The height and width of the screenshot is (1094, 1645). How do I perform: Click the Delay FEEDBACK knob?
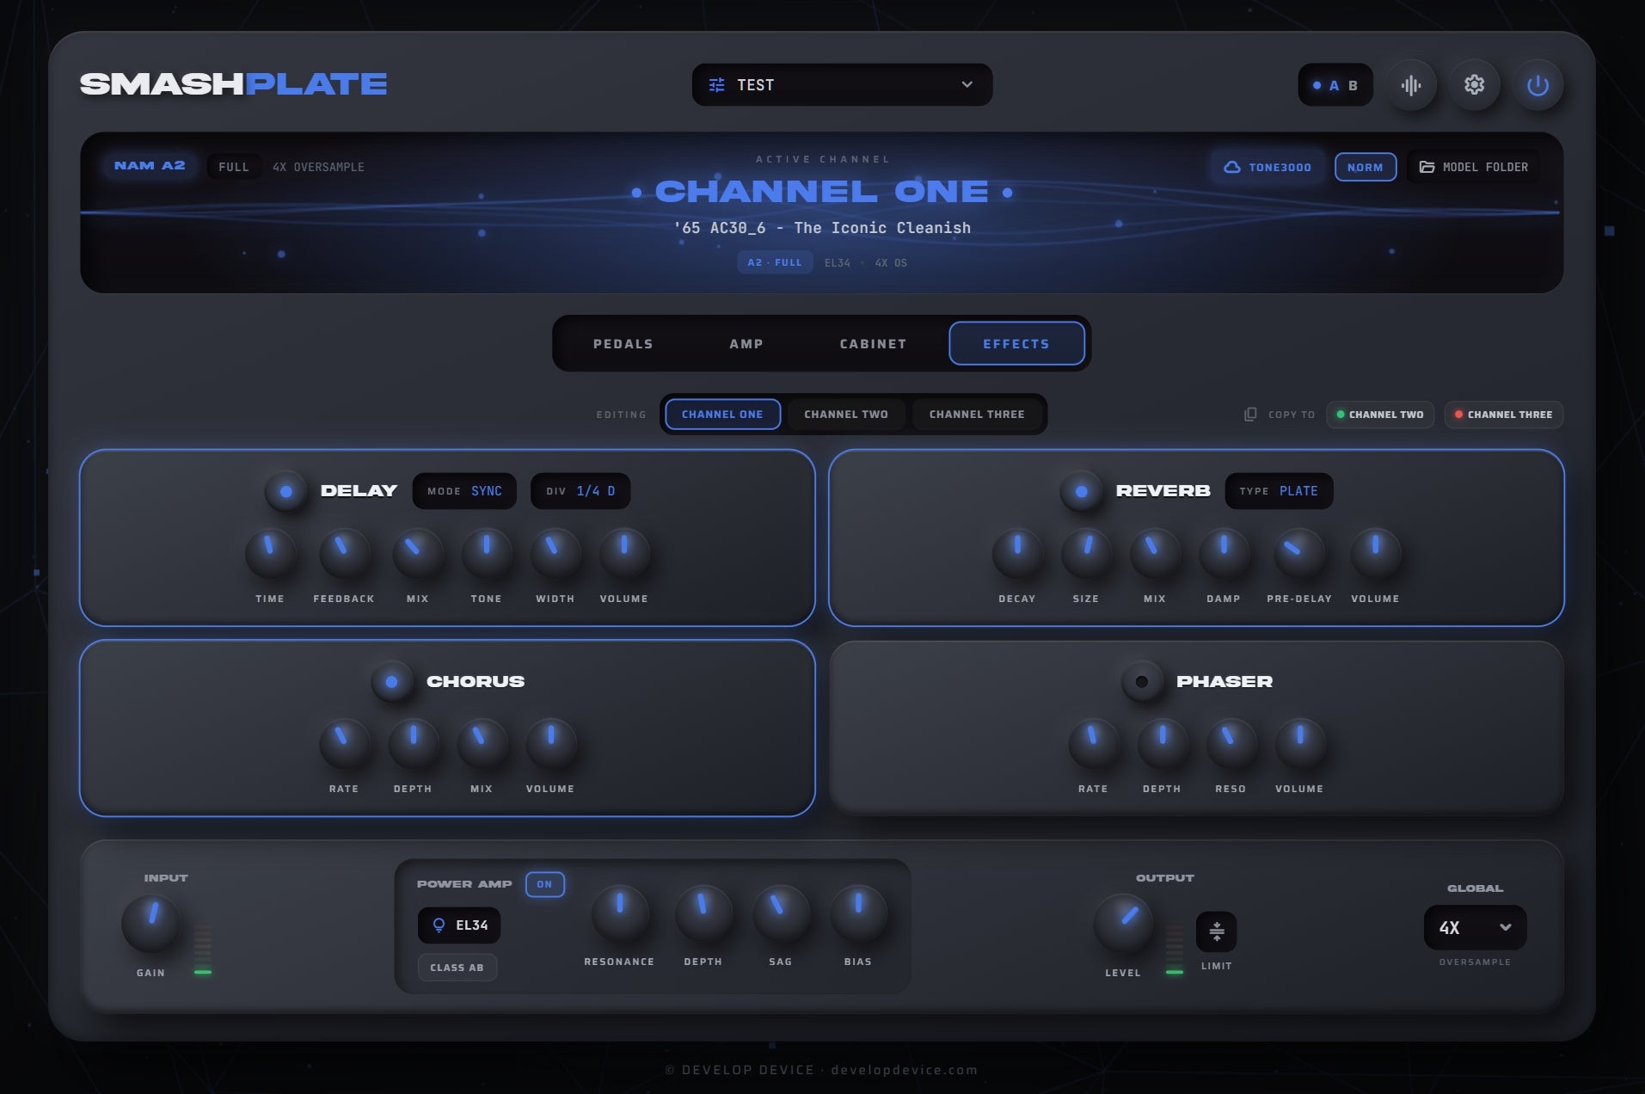pos(344,554)
